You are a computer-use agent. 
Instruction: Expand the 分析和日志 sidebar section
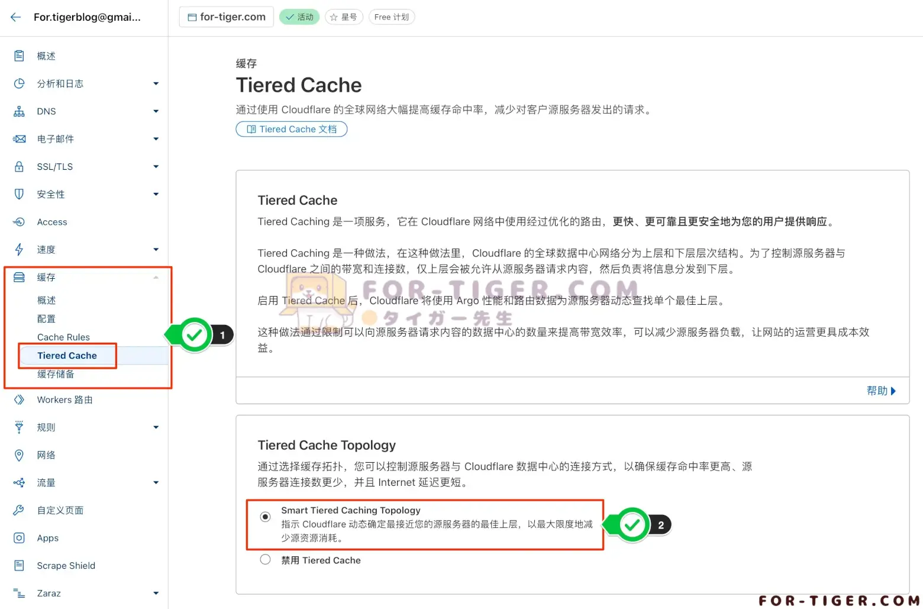pos(156,84)
